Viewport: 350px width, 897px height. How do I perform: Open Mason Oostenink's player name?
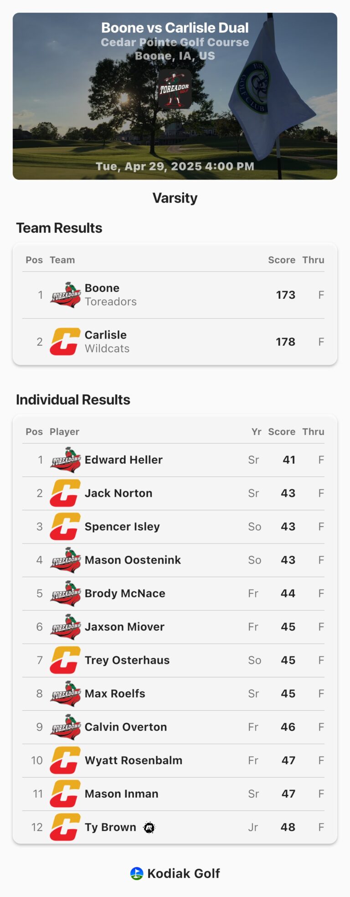(133, 560)
